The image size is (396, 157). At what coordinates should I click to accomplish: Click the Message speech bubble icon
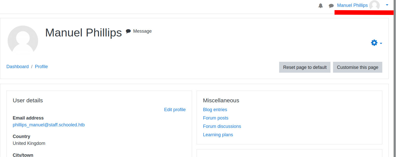pos(128,31)
